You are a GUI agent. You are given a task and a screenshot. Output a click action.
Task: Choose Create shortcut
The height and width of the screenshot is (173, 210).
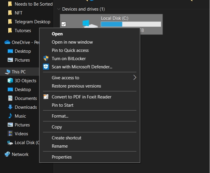pyautogui.click(x=90, y=138)
